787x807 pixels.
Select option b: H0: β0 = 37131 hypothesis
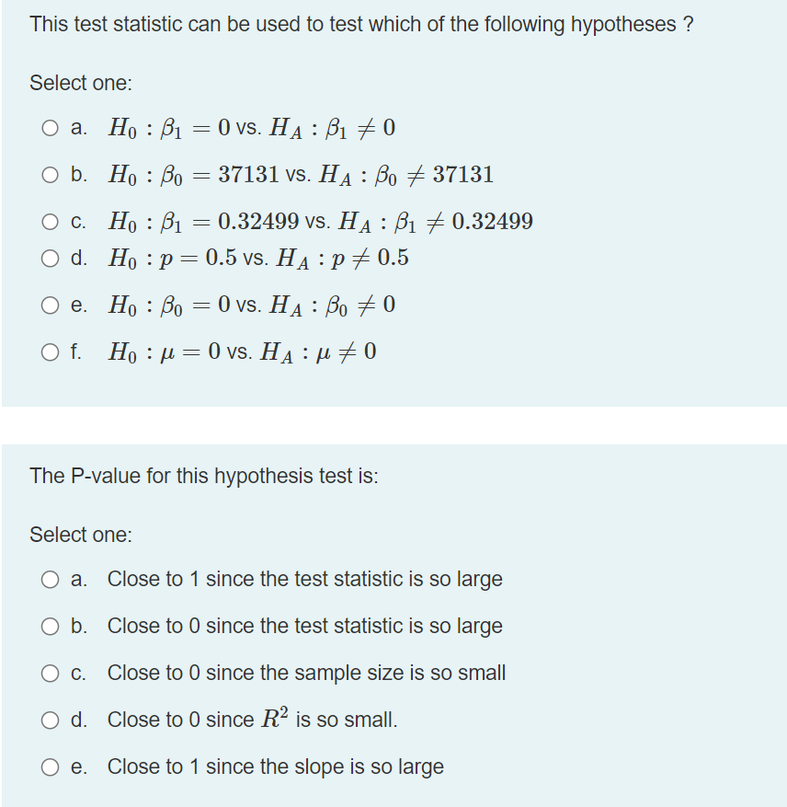[49, 175]
